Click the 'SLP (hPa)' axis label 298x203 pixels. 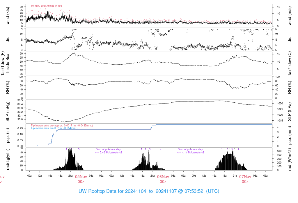290,112
